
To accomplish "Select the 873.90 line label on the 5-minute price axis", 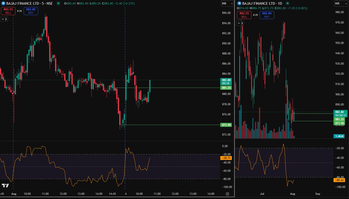I will point(226,125).
